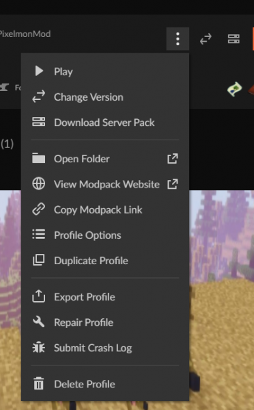Click the change version arrows icon in toolbar
The image size is (254, 410).
click(x=206, y=39)
